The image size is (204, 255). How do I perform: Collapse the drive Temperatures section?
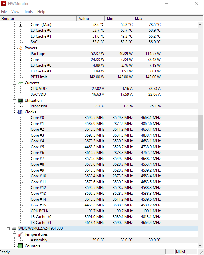point(15,235)
